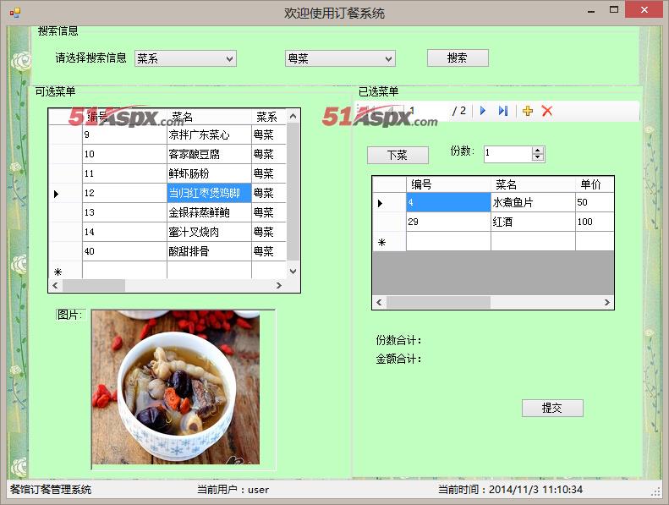The height and width of the screenshot is (505, 669).
Task: Select the 蜜汁叉烧肉 dish cell
Action: coord(209,232)
